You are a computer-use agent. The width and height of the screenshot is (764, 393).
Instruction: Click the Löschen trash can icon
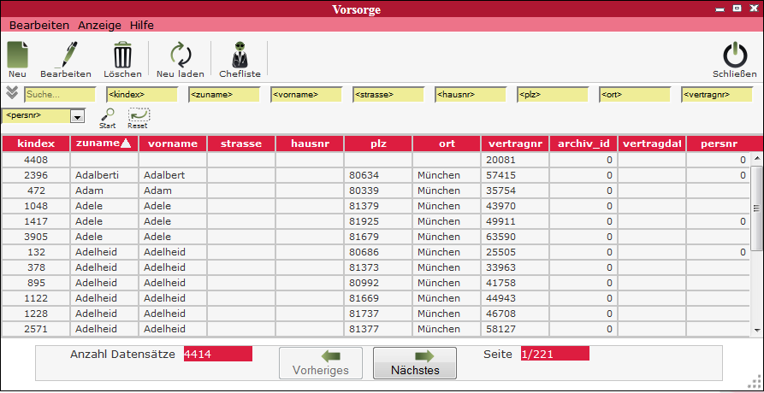122,55
